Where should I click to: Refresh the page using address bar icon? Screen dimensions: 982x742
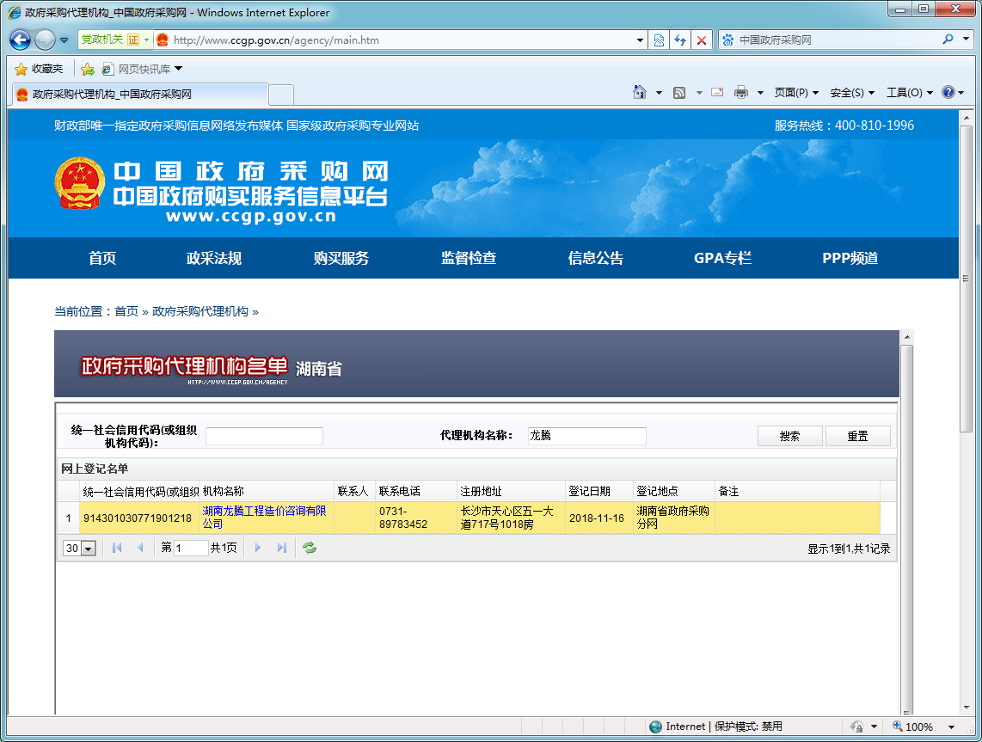pyautogui.click(x=680, y=40)
